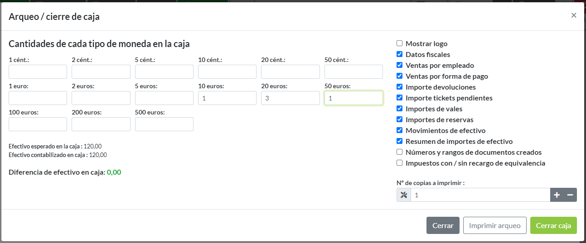This screenshot has width=586, height=243.
Task: Check Impuestos con / sin recargo de equivalencia
Action: tap(399, 163)
